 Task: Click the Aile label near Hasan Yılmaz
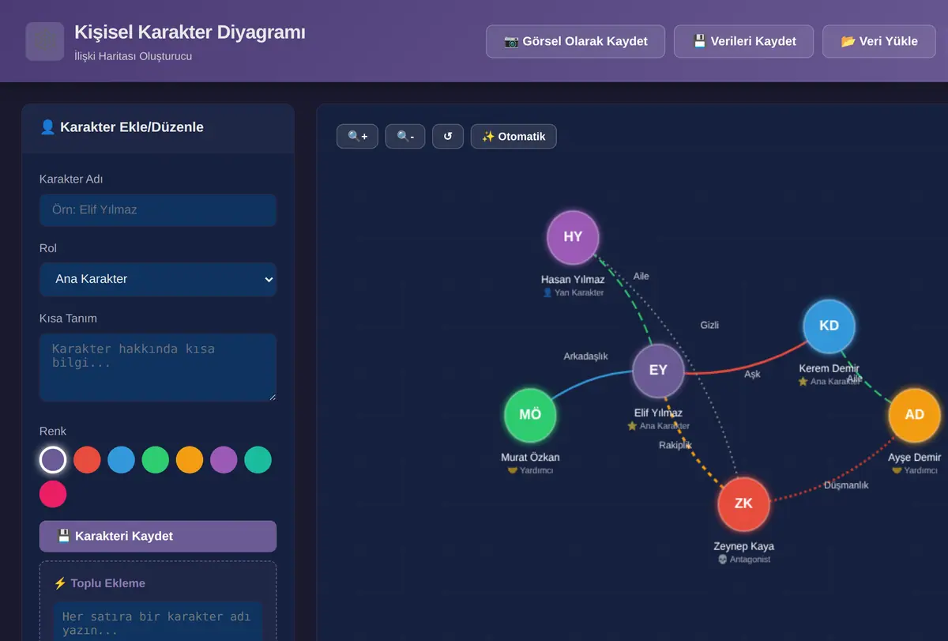[x=641, y=276]
